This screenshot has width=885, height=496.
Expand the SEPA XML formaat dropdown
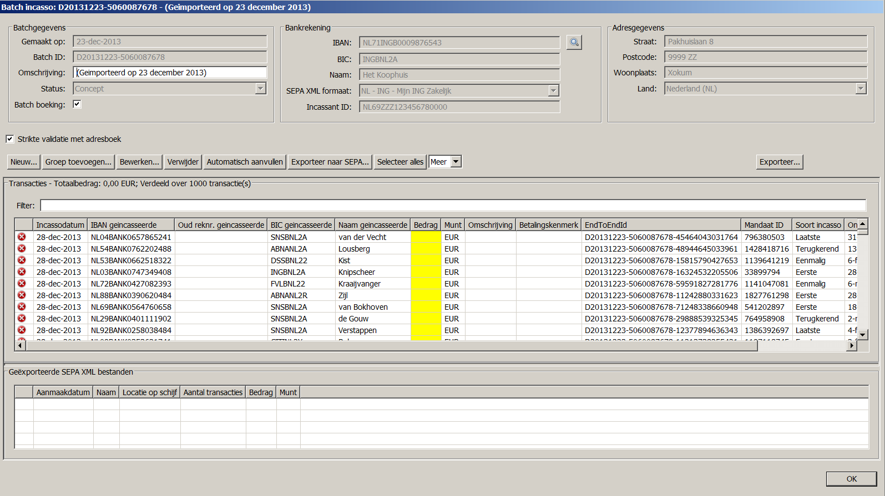tap(553, 91)
